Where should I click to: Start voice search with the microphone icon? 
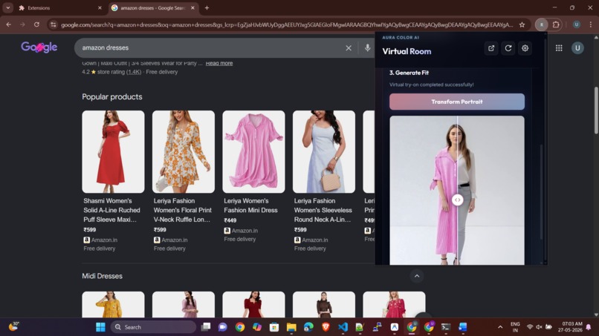[x=367, y=47]
